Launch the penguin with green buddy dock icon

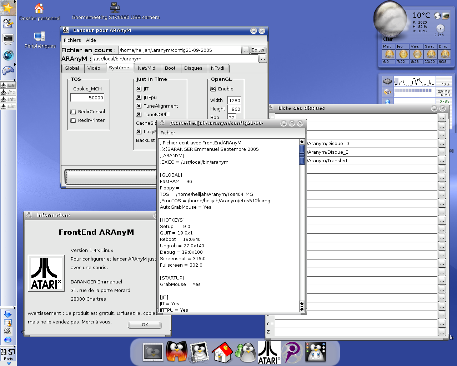[x=245, y=352]
